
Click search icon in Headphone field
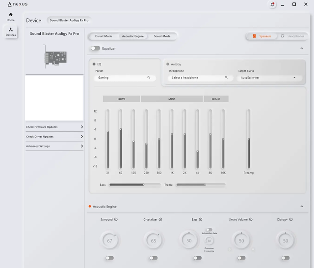[x=226, y=78]
